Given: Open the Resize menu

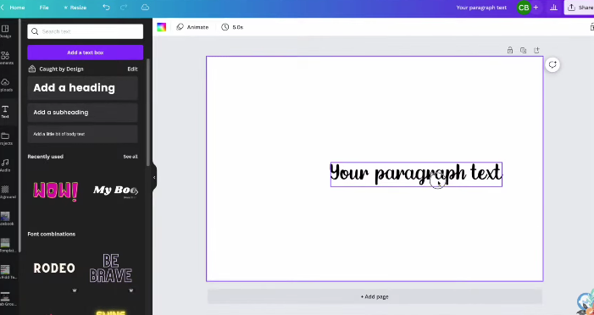Looking at the screenshot, I should 75,7.
